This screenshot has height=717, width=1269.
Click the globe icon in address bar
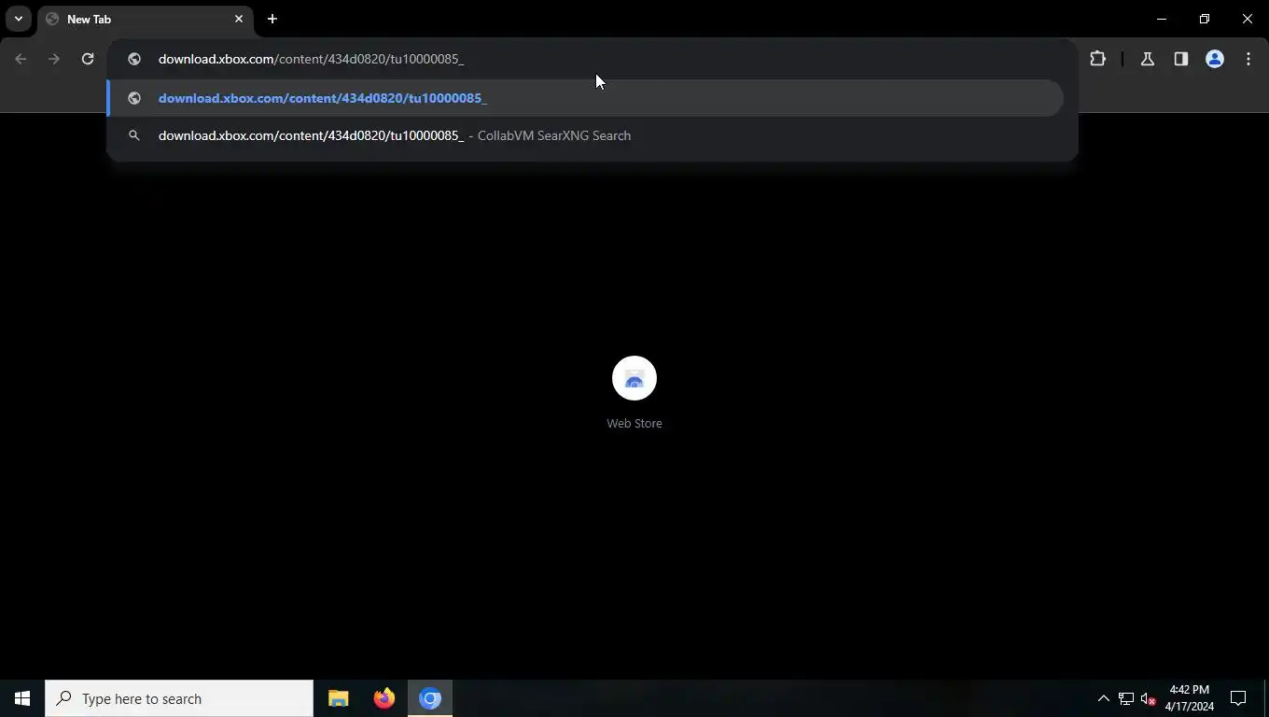point(134,59)
